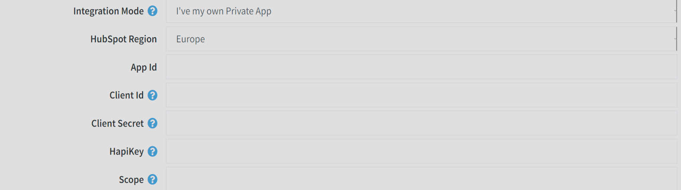Click the "HubSpot Region" label
The width and height of the screenshot is (681, 190).
[x=123, y=39]
